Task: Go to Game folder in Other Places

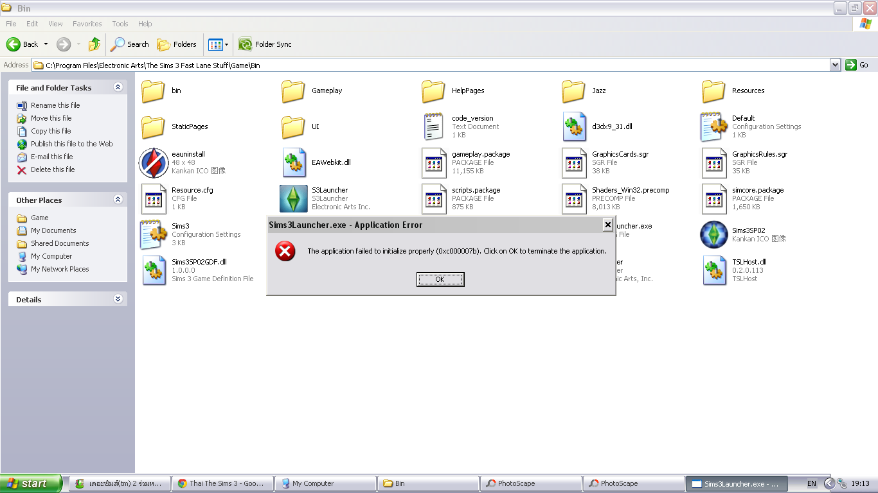Action: coord(40,218)
